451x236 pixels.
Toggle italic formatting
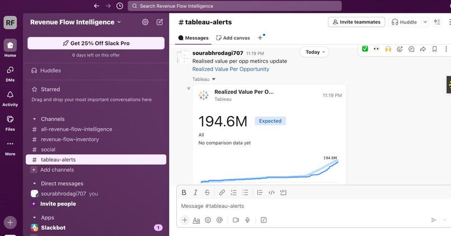(x=196, y=192)
